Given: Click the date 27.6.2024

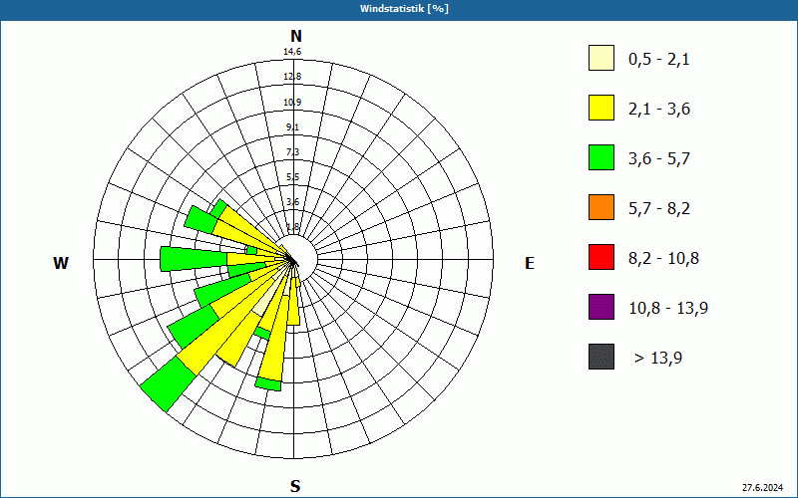Looking at the screenshot, I should tap(762, 488).
